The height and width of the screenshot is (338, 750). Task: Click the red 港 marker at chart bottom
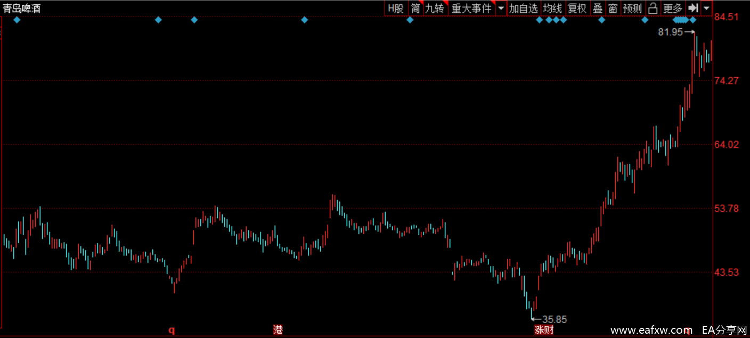click(278, 330)
